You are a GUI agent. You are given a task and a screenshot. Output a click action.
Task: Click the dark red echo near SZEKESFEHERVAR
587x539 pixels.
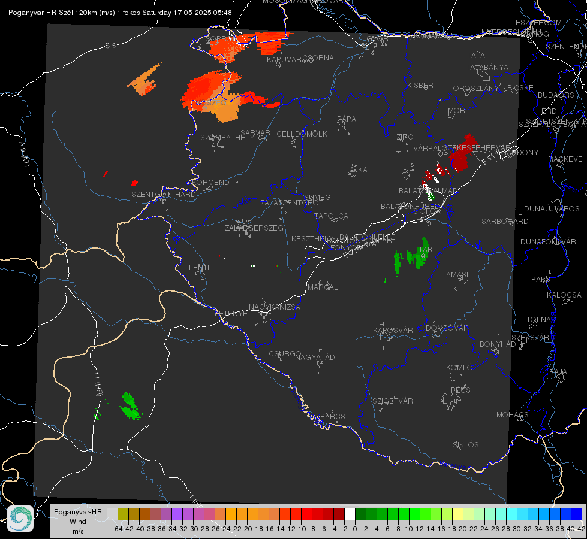461,154
